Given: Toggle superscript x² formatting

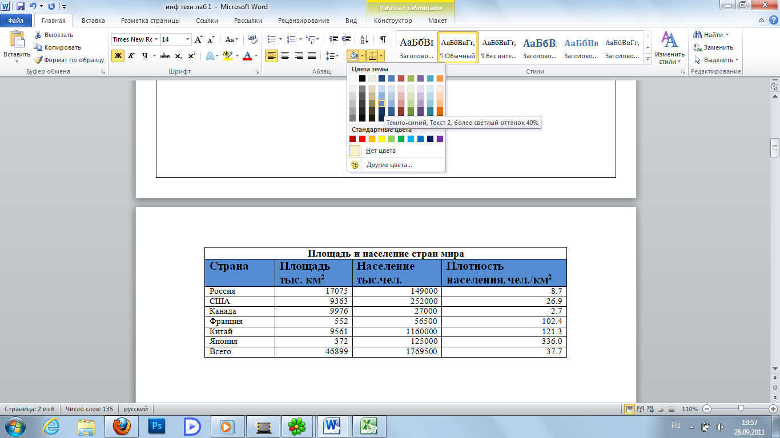Looking at the screenshot, I should pos(191,56).
